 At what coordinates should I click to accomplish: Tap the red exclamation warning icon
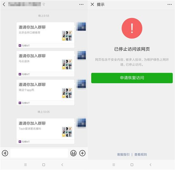click(132, 28)
